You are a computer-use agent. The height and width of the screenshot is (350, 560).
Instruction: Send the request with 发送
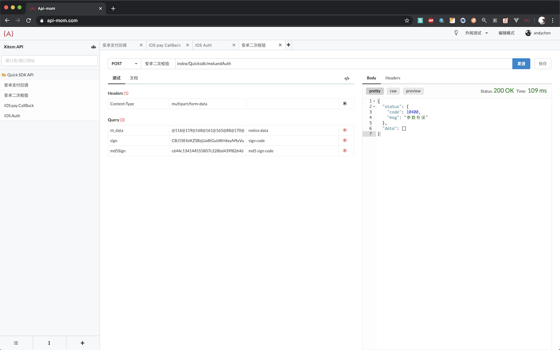tap(521, 64)
